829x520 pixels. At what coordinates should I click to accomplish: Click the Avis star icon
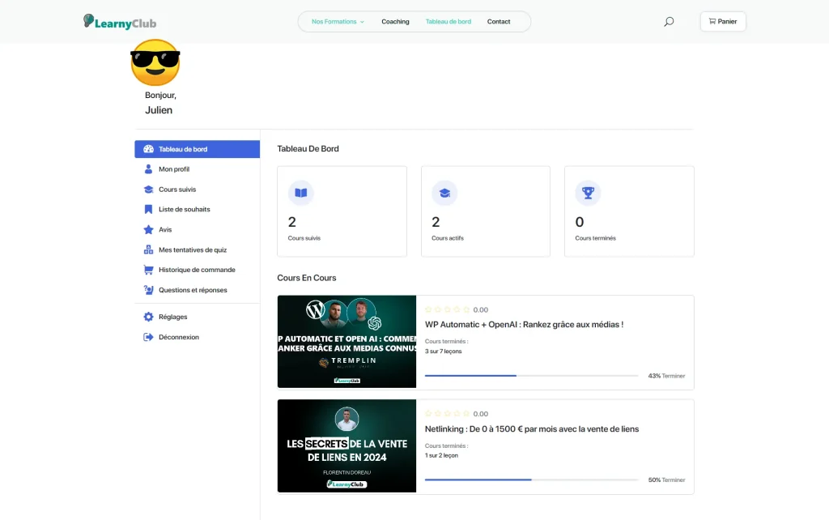(x=149, y=229)
